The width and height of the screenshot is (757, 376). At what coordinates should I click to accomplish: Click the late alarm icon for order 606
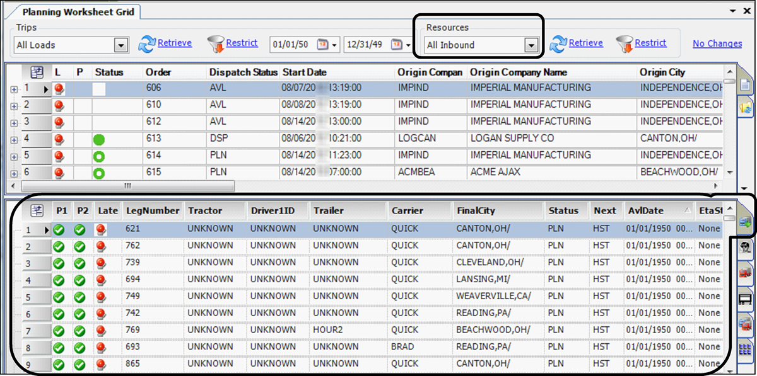click(x=59, y=89)
